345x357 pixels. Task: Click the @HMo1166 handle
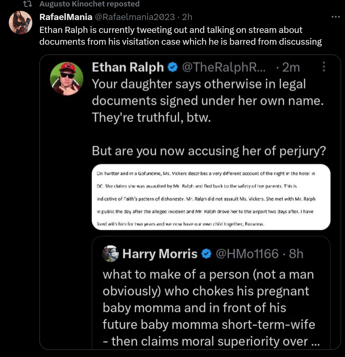tap(247, 254)
